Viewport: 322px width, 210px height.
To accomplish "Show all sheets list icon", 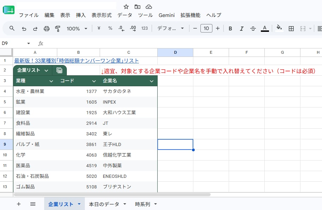I will [x=33, y=204].
